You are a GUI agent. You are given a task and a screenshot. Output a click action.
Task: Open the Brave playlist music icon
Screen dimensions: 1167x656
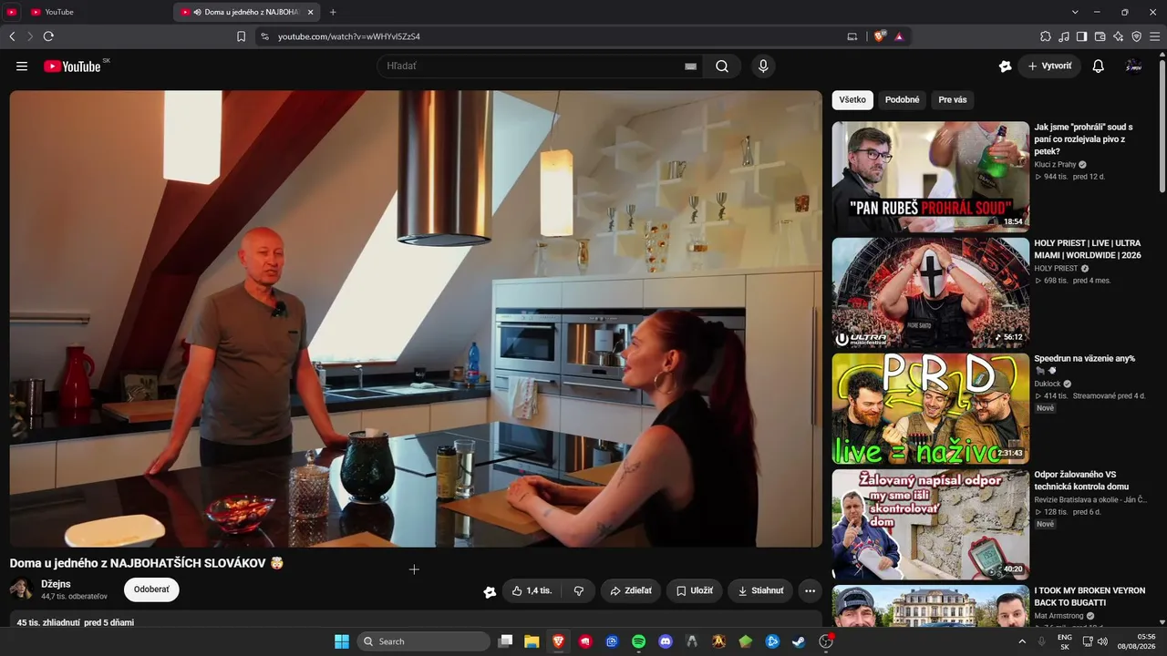pyautogui.click(x=1064, y=36)
